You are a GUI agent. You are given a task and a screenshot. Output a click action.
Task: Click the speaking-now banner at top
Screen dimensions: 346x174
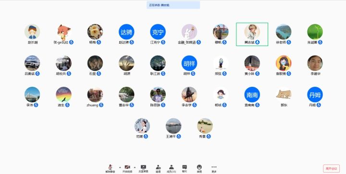pyautogui.click(x=173, y=5)
